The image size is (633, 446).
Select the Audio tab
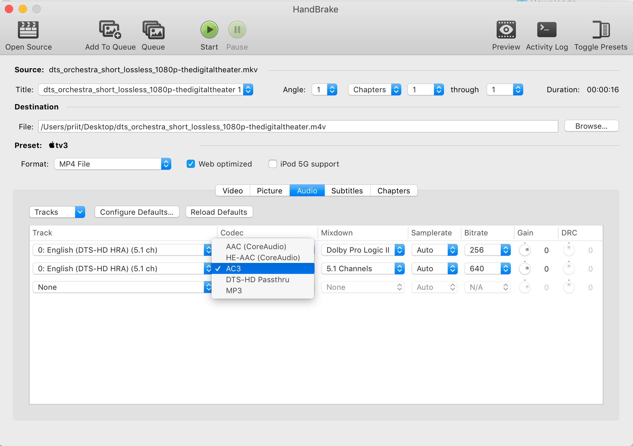tap(307, 191)
